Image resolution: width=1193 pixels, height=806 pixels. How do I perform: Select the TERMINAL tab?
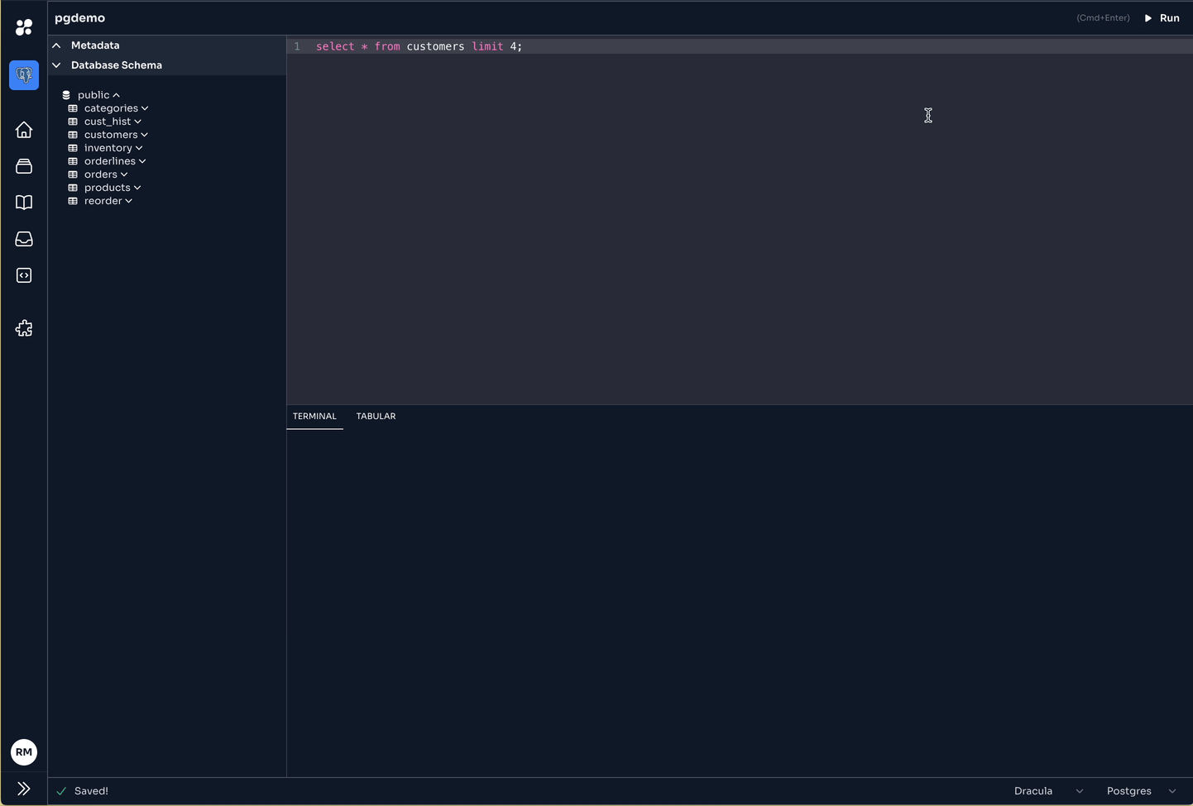pos(314,417)
